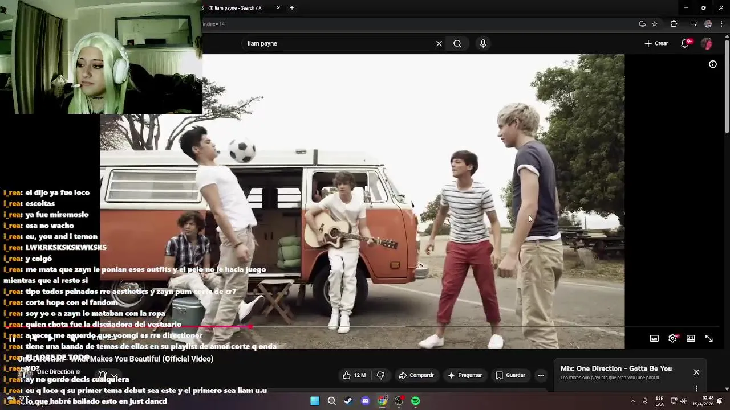
Task: Start voice search with the microphone icon
Action: (483, 43)
